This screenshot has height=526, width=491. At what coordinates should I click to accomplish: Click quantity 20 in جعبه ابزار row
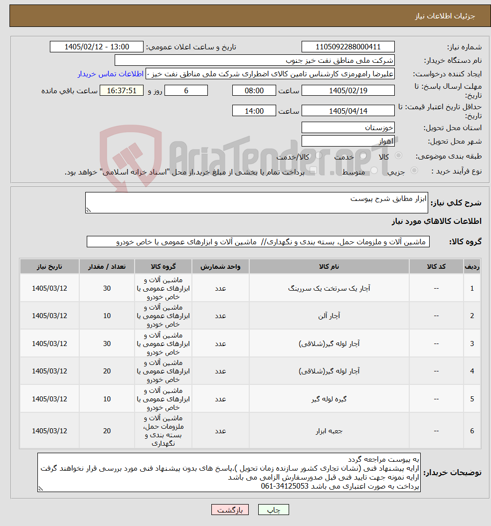point(107,431)
